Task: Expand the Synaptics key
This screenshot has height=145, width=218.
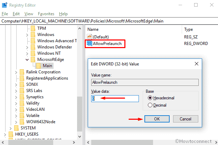Action: 16,97
